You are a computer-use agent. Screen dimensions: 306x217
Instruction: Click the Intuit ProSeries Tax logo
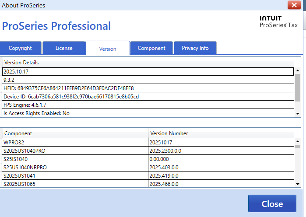click(x=278, y=22)
